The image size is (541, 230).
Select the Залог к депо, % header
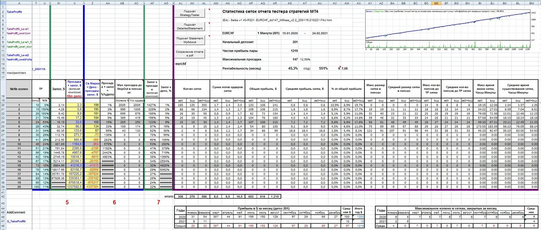tap(166, 89)
